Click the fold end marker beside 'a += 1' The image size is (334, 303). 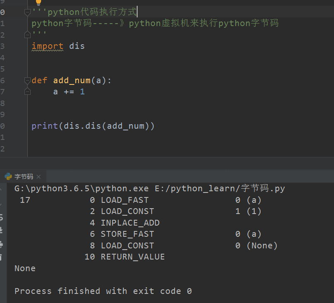27,91
